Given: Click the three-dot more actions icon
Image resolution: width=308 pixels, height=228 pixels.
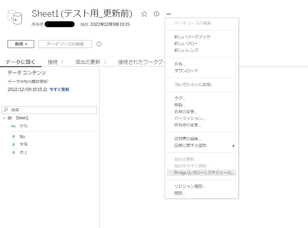Looking at the screenshot, I should click(168, 14).
